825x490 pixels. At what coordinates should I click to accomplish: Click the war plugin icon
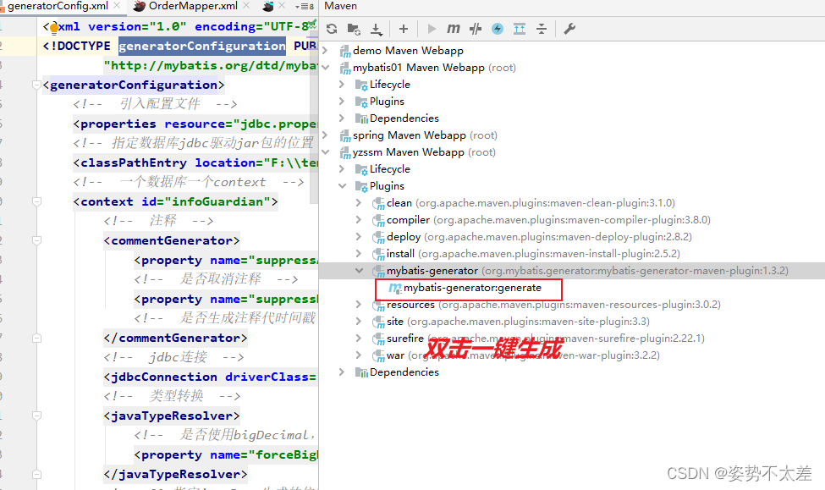point(378,355)
